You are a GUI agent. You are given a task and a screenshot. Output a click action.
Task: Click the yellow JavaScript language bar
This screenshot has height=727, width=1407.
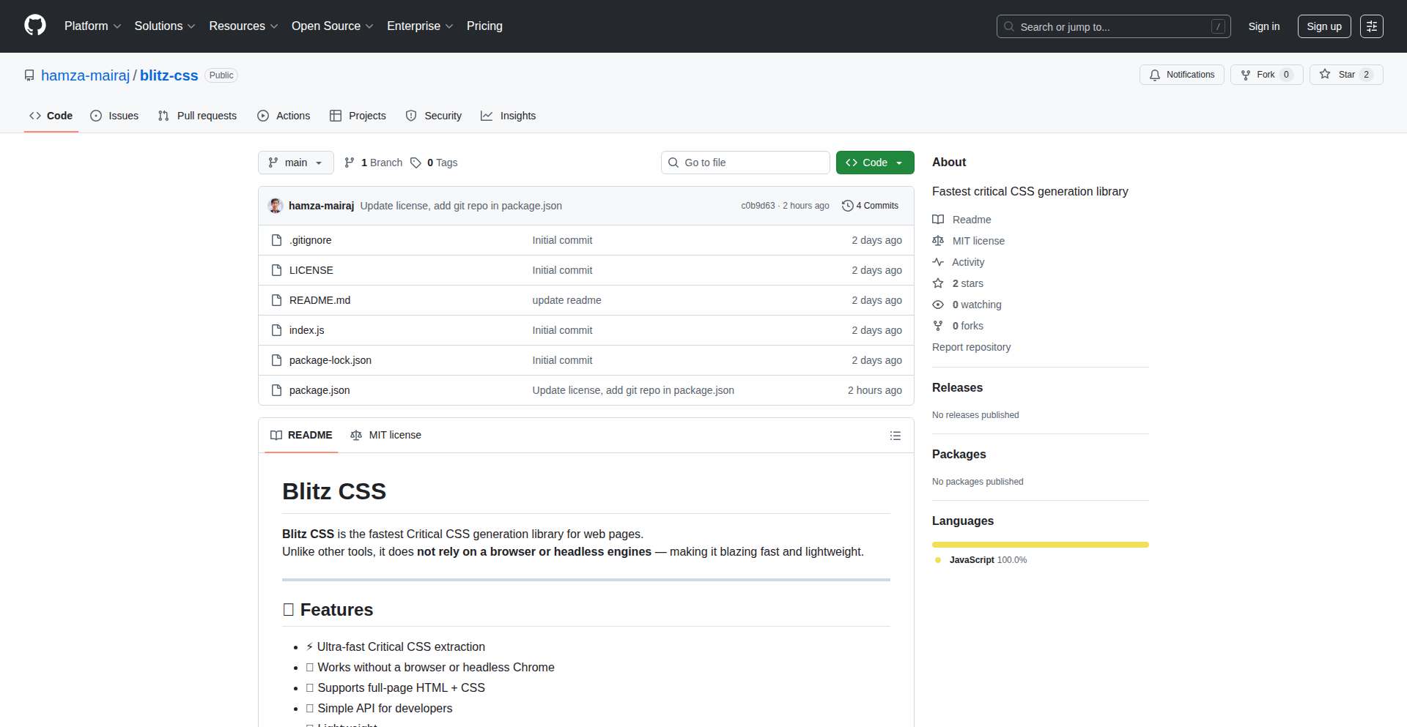pos(1040,545)
